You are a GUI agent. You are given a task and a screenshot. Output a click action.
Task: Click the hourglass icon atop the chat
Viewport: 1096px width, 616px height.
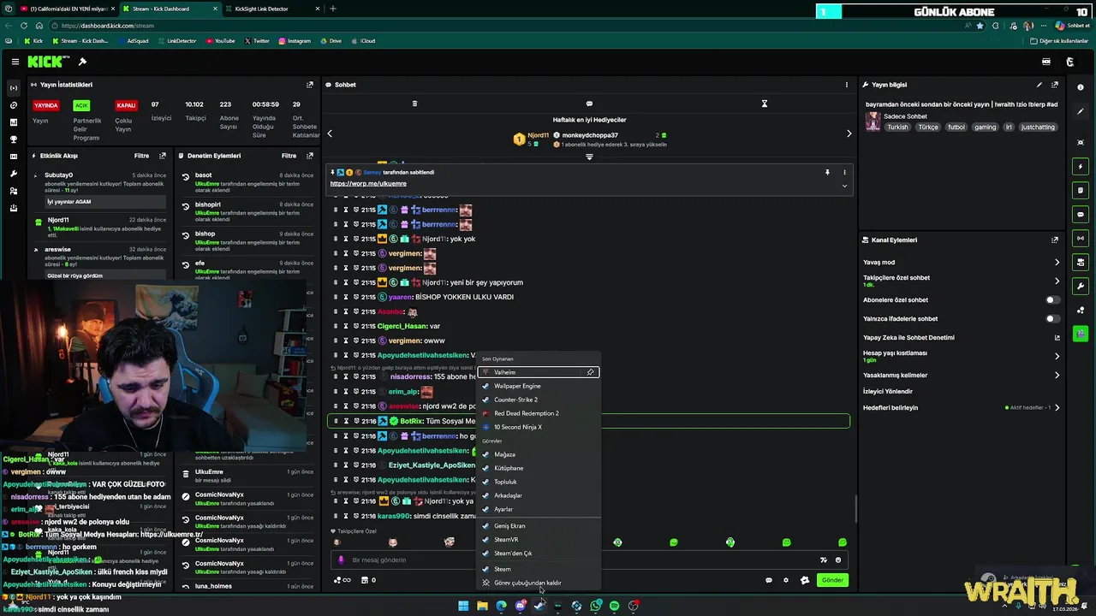click(765, 104)
